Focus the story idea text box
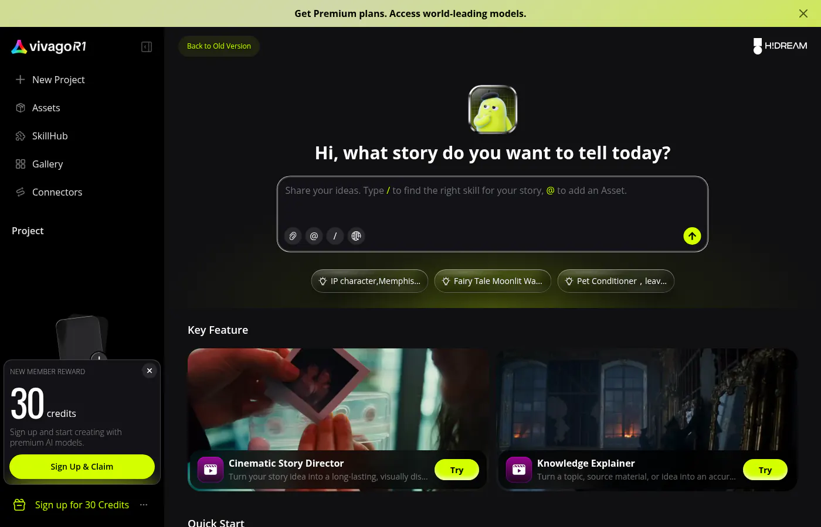821x527 pixels. tap(493, 199)
